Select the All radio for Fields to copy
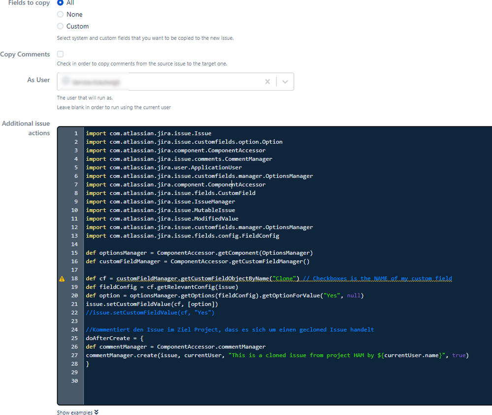The height and width of the screenshot is (415, 492). (x=60, y=2)
